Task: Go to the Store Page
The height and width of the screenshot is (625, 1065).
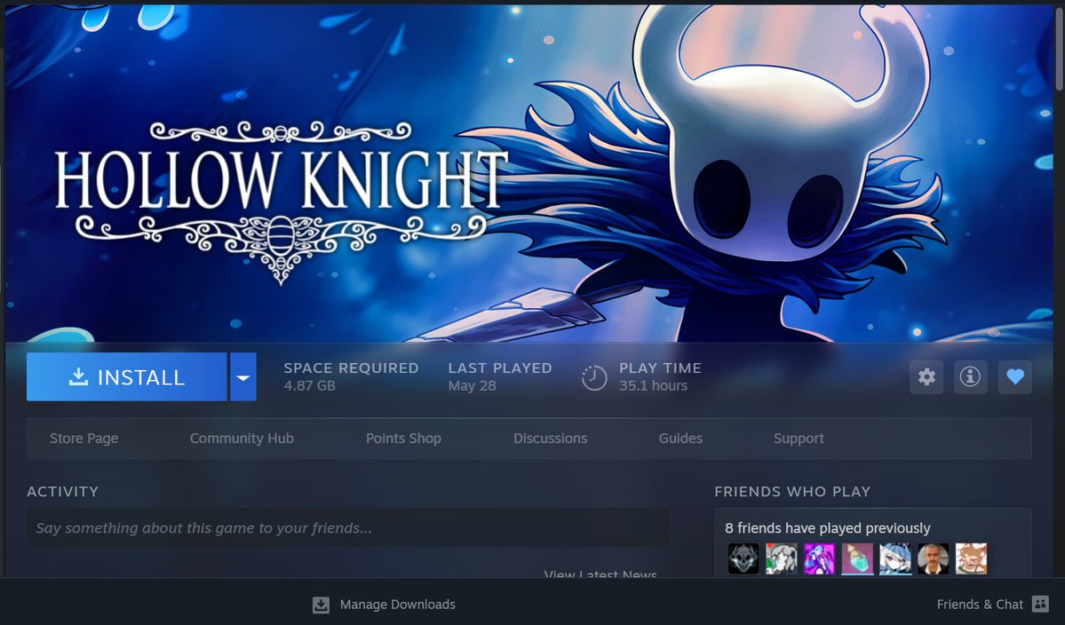Action: point(83,439)
